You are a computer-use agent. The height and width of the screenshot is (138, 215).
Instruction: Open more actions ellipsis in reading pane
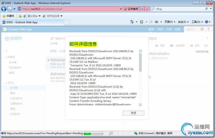[x=206, y=46]
